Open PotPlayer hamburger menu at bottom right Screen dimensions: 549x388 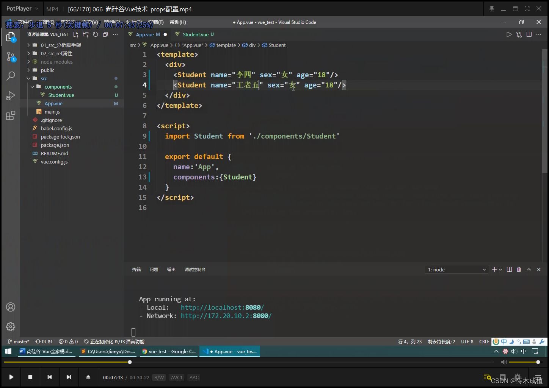pos(538,377)
